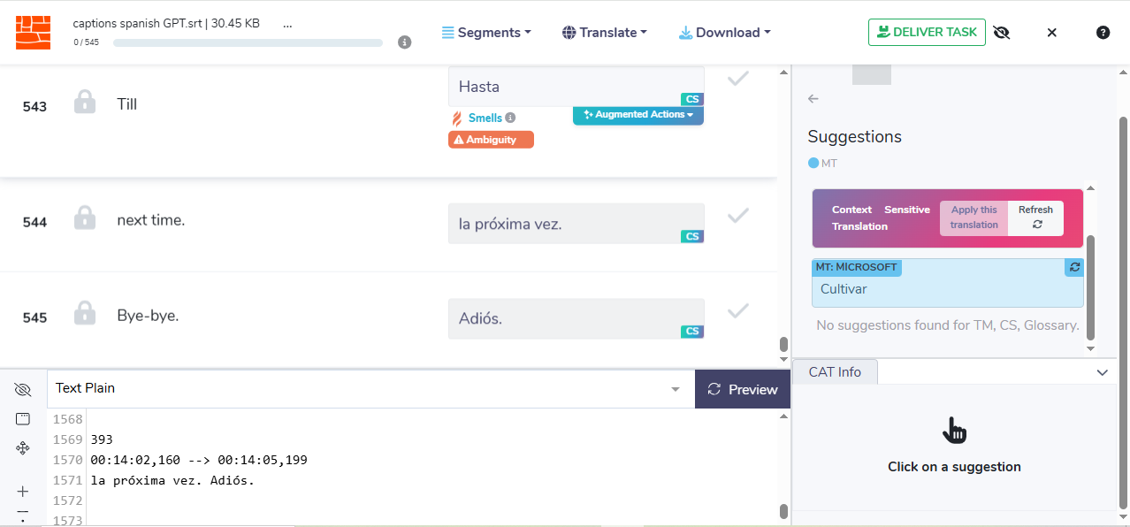Click source text Till
The height and width of the screenshot is (527, 1130).
[x=127, y=104]
